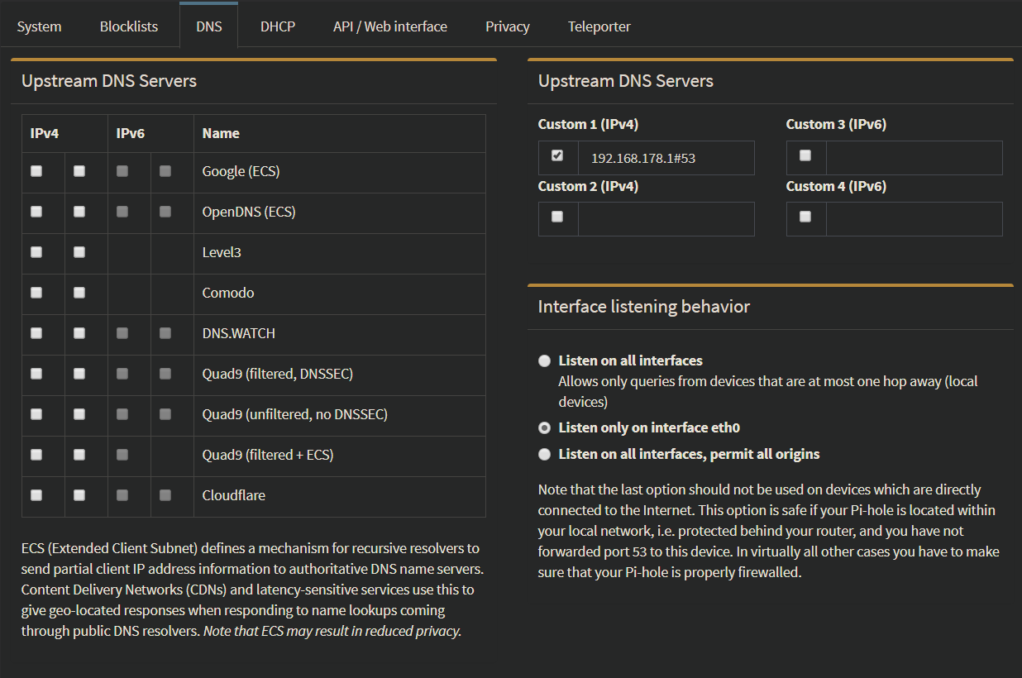Viewport: 1022px width, 678px height.
Task: Tick second IPv6 box for Quad9 (unfiltered, no DNSSEC)
Action: click(x=165, y=414)
